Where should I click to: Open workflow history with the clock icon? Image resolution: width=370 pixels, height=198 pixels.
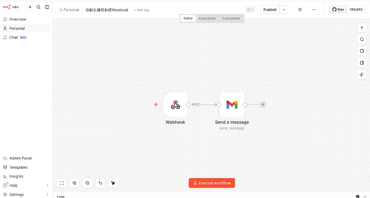[300, 9]
